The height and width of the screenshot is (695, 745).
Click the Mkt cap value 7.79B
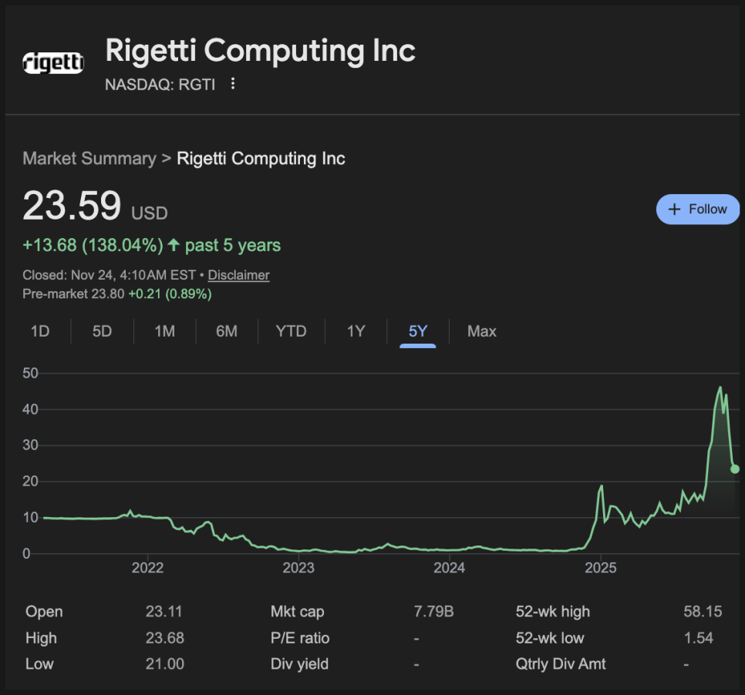(433, 612)
